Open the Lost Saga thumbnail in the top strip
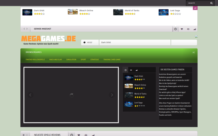Viewport: 218px width, 136px height. click(163, 12)
